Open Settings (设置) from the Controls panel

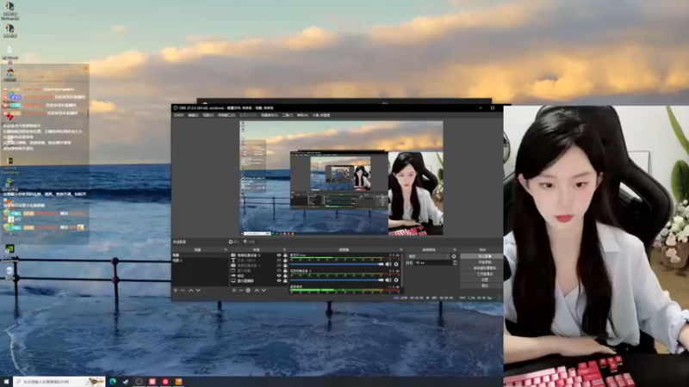pyautogui.click(x=482, y=279)
